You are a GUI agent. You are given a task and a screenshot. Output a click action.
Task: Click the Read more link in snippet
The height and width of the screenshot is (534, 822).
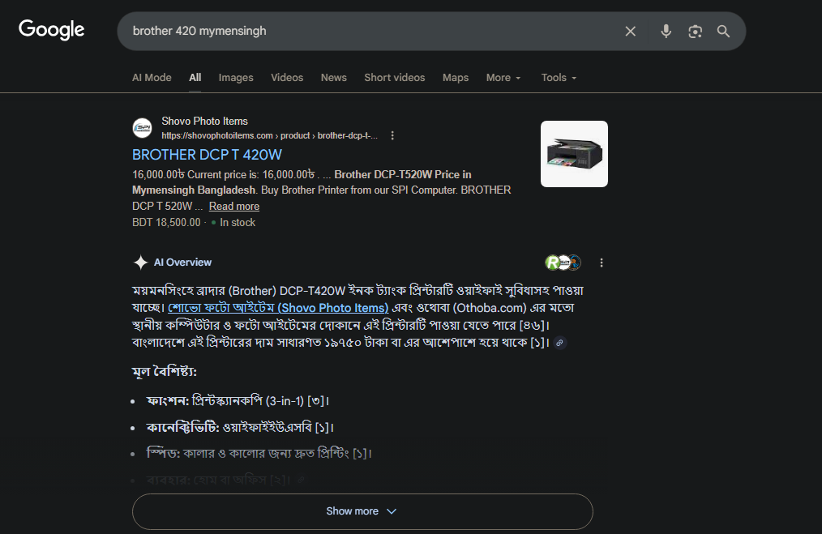click(x=233, y=207)
